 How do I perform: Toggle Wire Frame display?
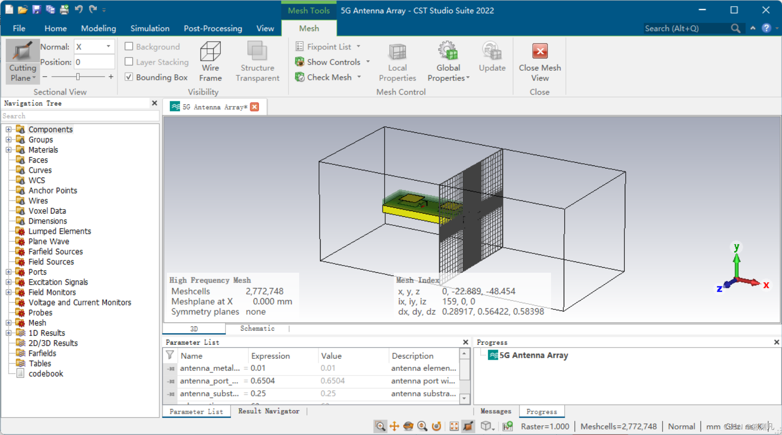coord(210,62)
